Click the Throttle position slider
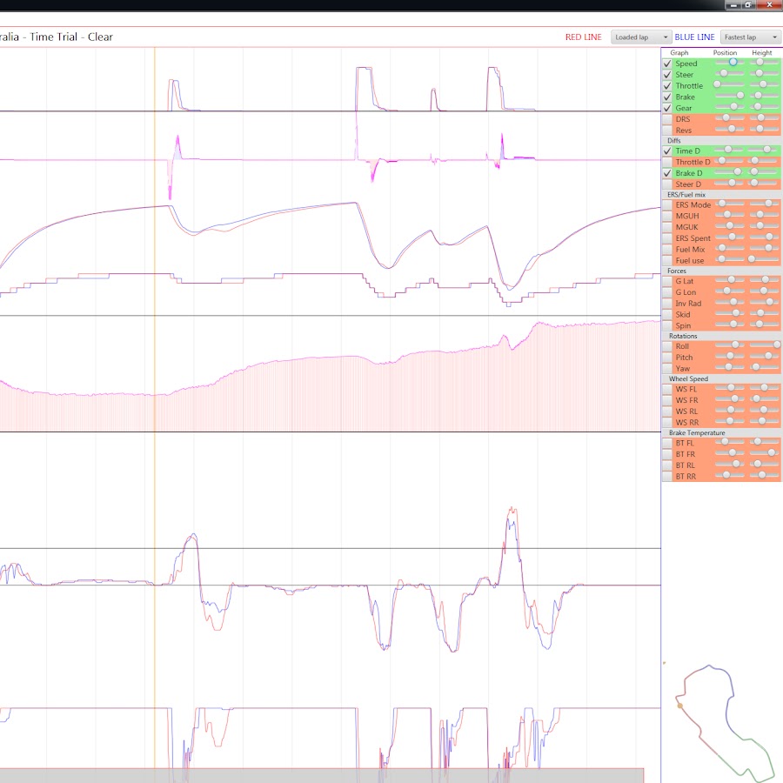The image size is (783, 783). [x=730, y=84]
